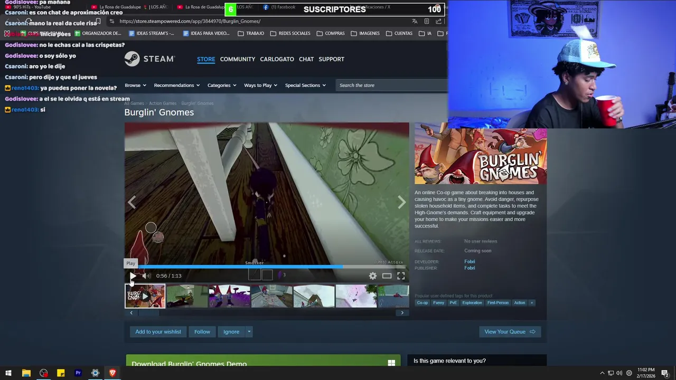Expand the Recommendations dropdown menu

point(177,85)
